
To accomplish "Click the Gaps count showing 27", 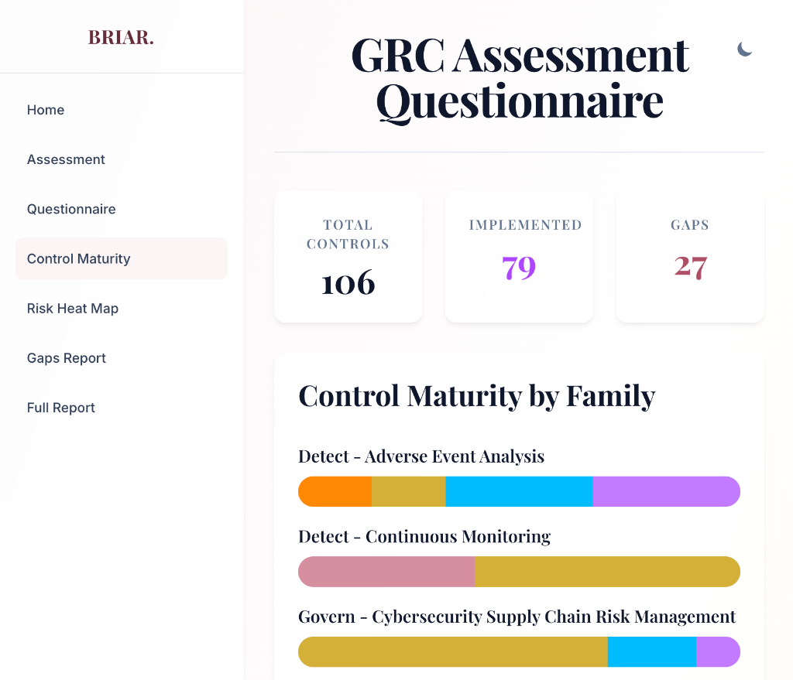I will (x=689, y=266).
